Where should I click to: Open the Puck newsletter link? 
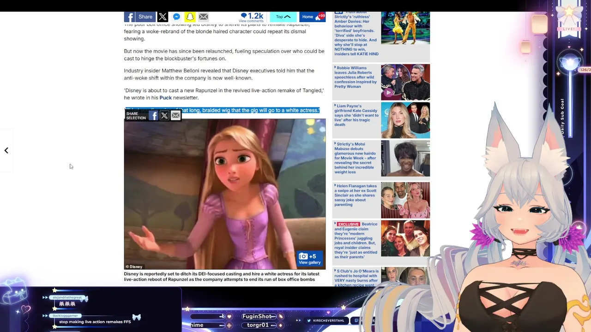tap(165, 98)
